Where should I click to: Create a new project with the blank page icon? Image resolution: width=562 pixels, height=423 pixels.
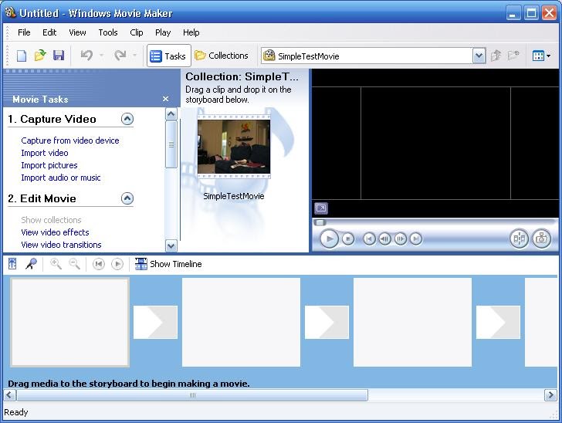pyautogui.click(x=22, y=56)
